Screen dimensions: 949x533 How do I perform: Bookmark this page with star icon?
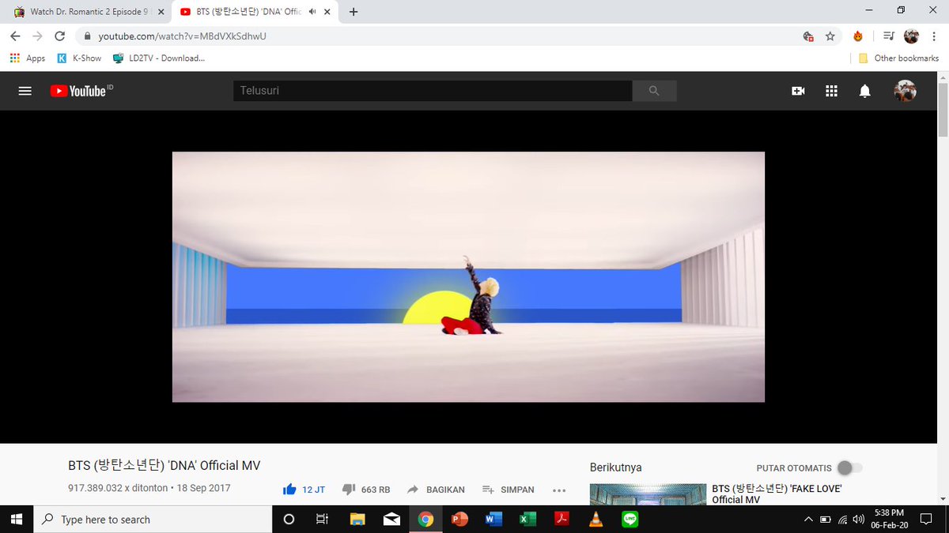[x=830, y=36]
